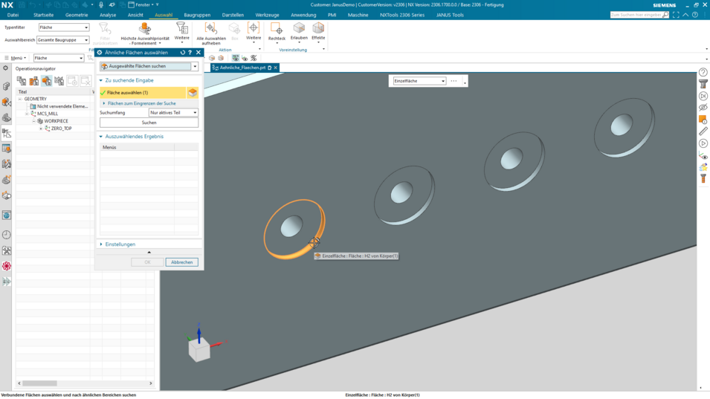Switch to Program Order view in navigator
The width and height of the screenshot is (710, 399).
point(22,80)
